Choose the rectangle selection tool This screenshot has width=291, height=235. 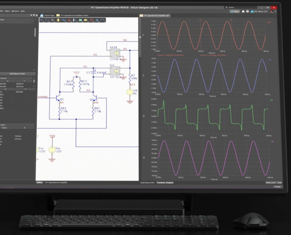47,20
